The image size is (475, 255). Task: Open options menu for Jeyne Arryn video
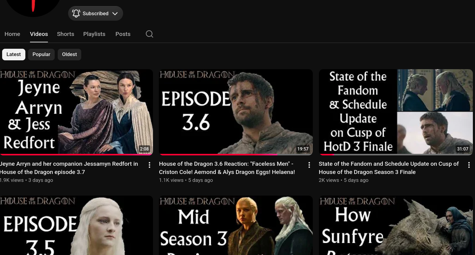[x=149, y=165]
